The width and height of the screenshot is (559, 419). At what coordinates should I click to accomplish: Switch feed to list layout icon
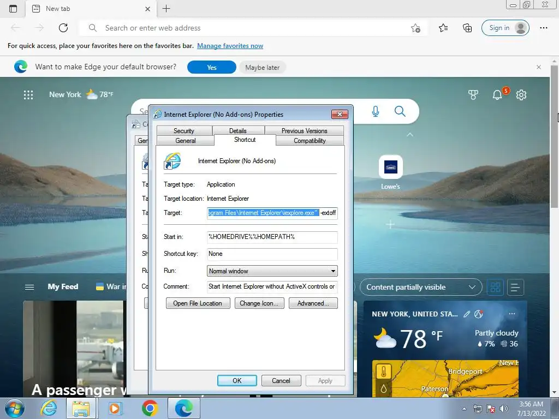515,287
